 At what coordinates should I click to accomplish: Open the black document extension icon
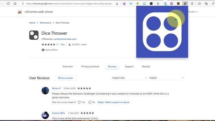(x=151, y=4)
